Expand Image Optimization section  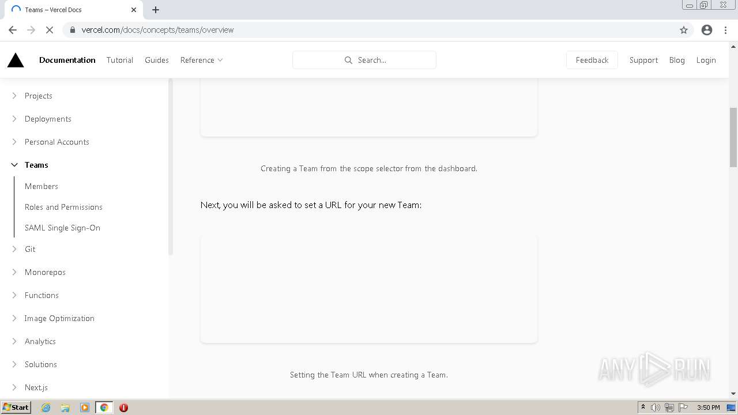point(14,318)
